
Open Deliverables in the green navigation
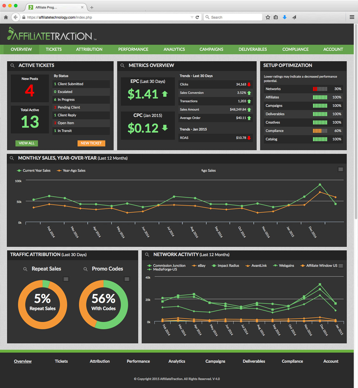[253, 49]
